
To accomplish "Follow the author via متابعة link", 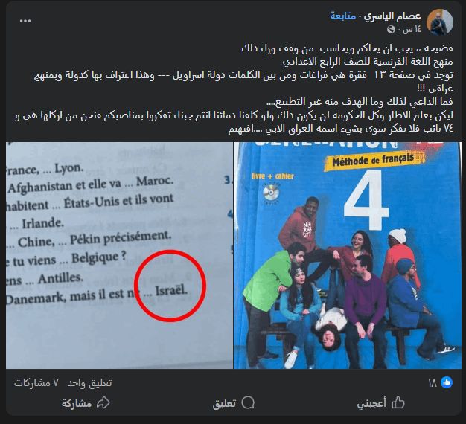I will tap(343, 16).
